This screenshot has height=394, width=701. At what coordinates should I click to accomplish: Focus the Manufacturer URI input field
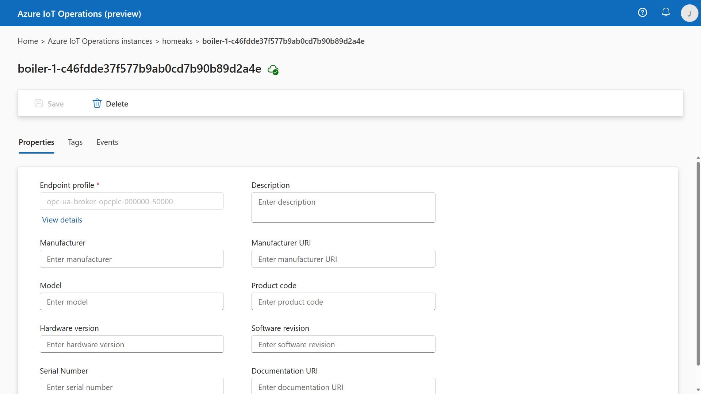[x=343, y=259]
